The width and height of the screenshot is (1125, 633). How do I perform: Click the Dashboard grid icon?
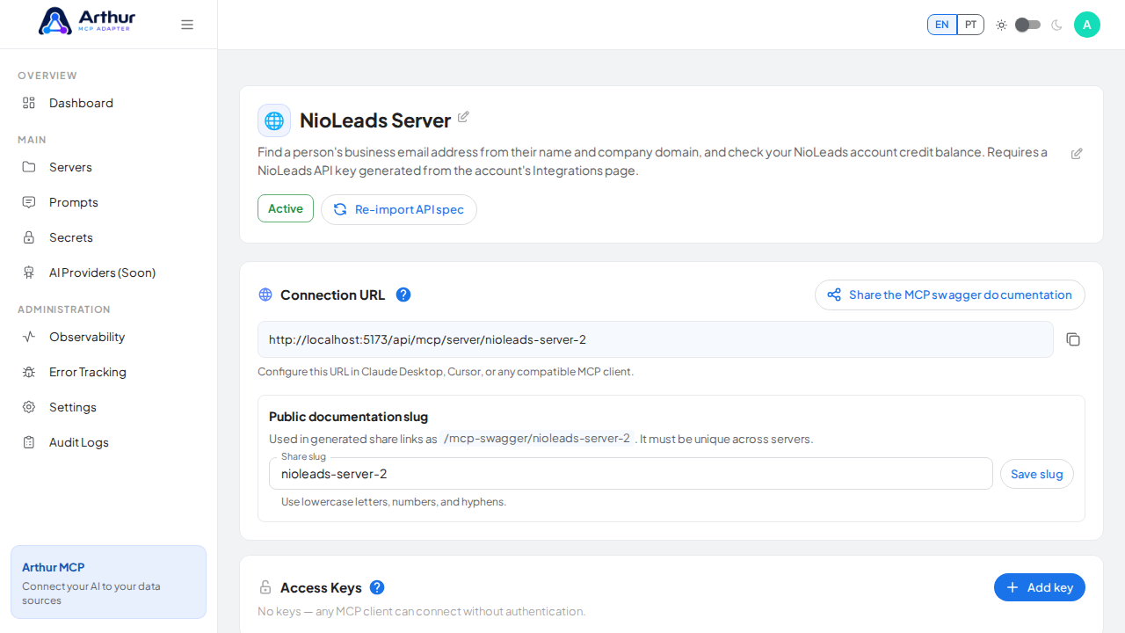click(x=29, y=103)
